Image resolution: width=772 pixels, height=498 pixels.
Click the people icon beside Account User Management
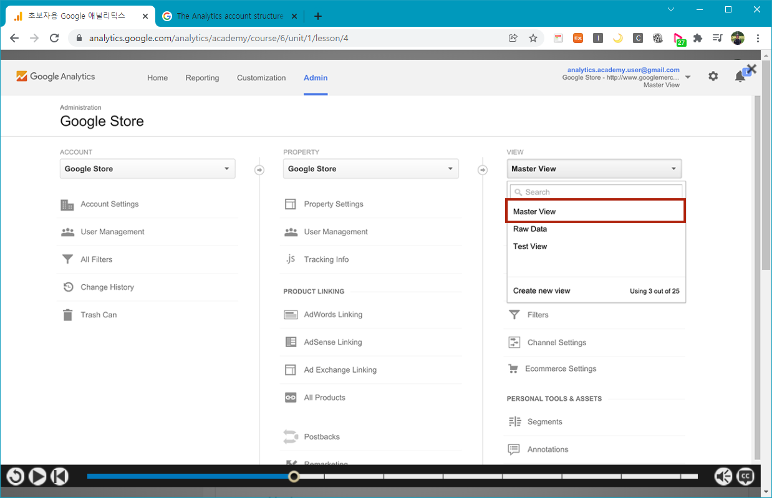click(x=67, y=232)
